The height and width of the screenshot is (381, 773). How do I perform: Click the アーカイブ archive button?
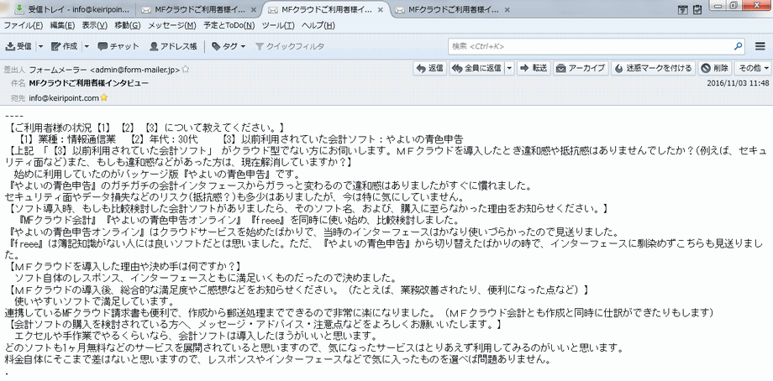pos(581,69)
